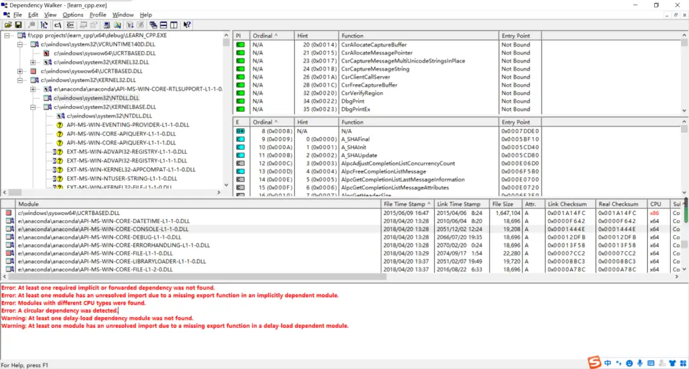Select API-MS-WIN-CORE-CONSOLE-L1-1-0.DLL module row
Viewport: 689px width, 369px height.
(x=342, y=229)
